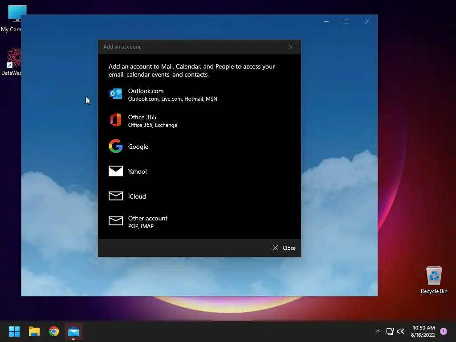Show hidden system tray icons

(377, 331)
